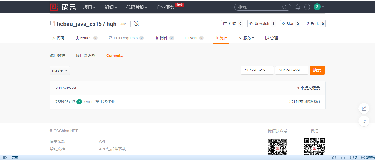Click the magnifier search icon
Screen dimensions: 375x160
(x=284, y=7)
